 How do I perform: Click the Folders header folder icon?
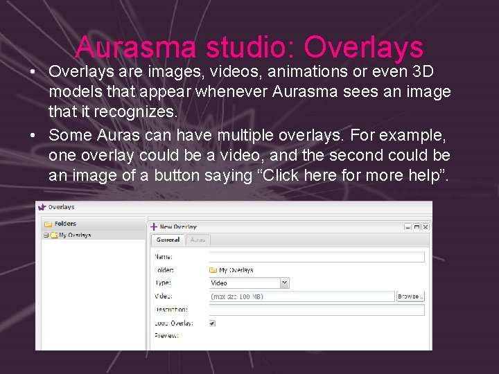click(x=48, y=224)
